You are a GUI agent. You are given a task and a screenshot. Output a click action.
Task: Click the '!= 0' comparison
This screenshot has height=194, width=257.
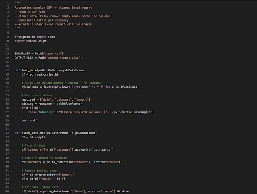pyautogui.click(x=60, y=179)
